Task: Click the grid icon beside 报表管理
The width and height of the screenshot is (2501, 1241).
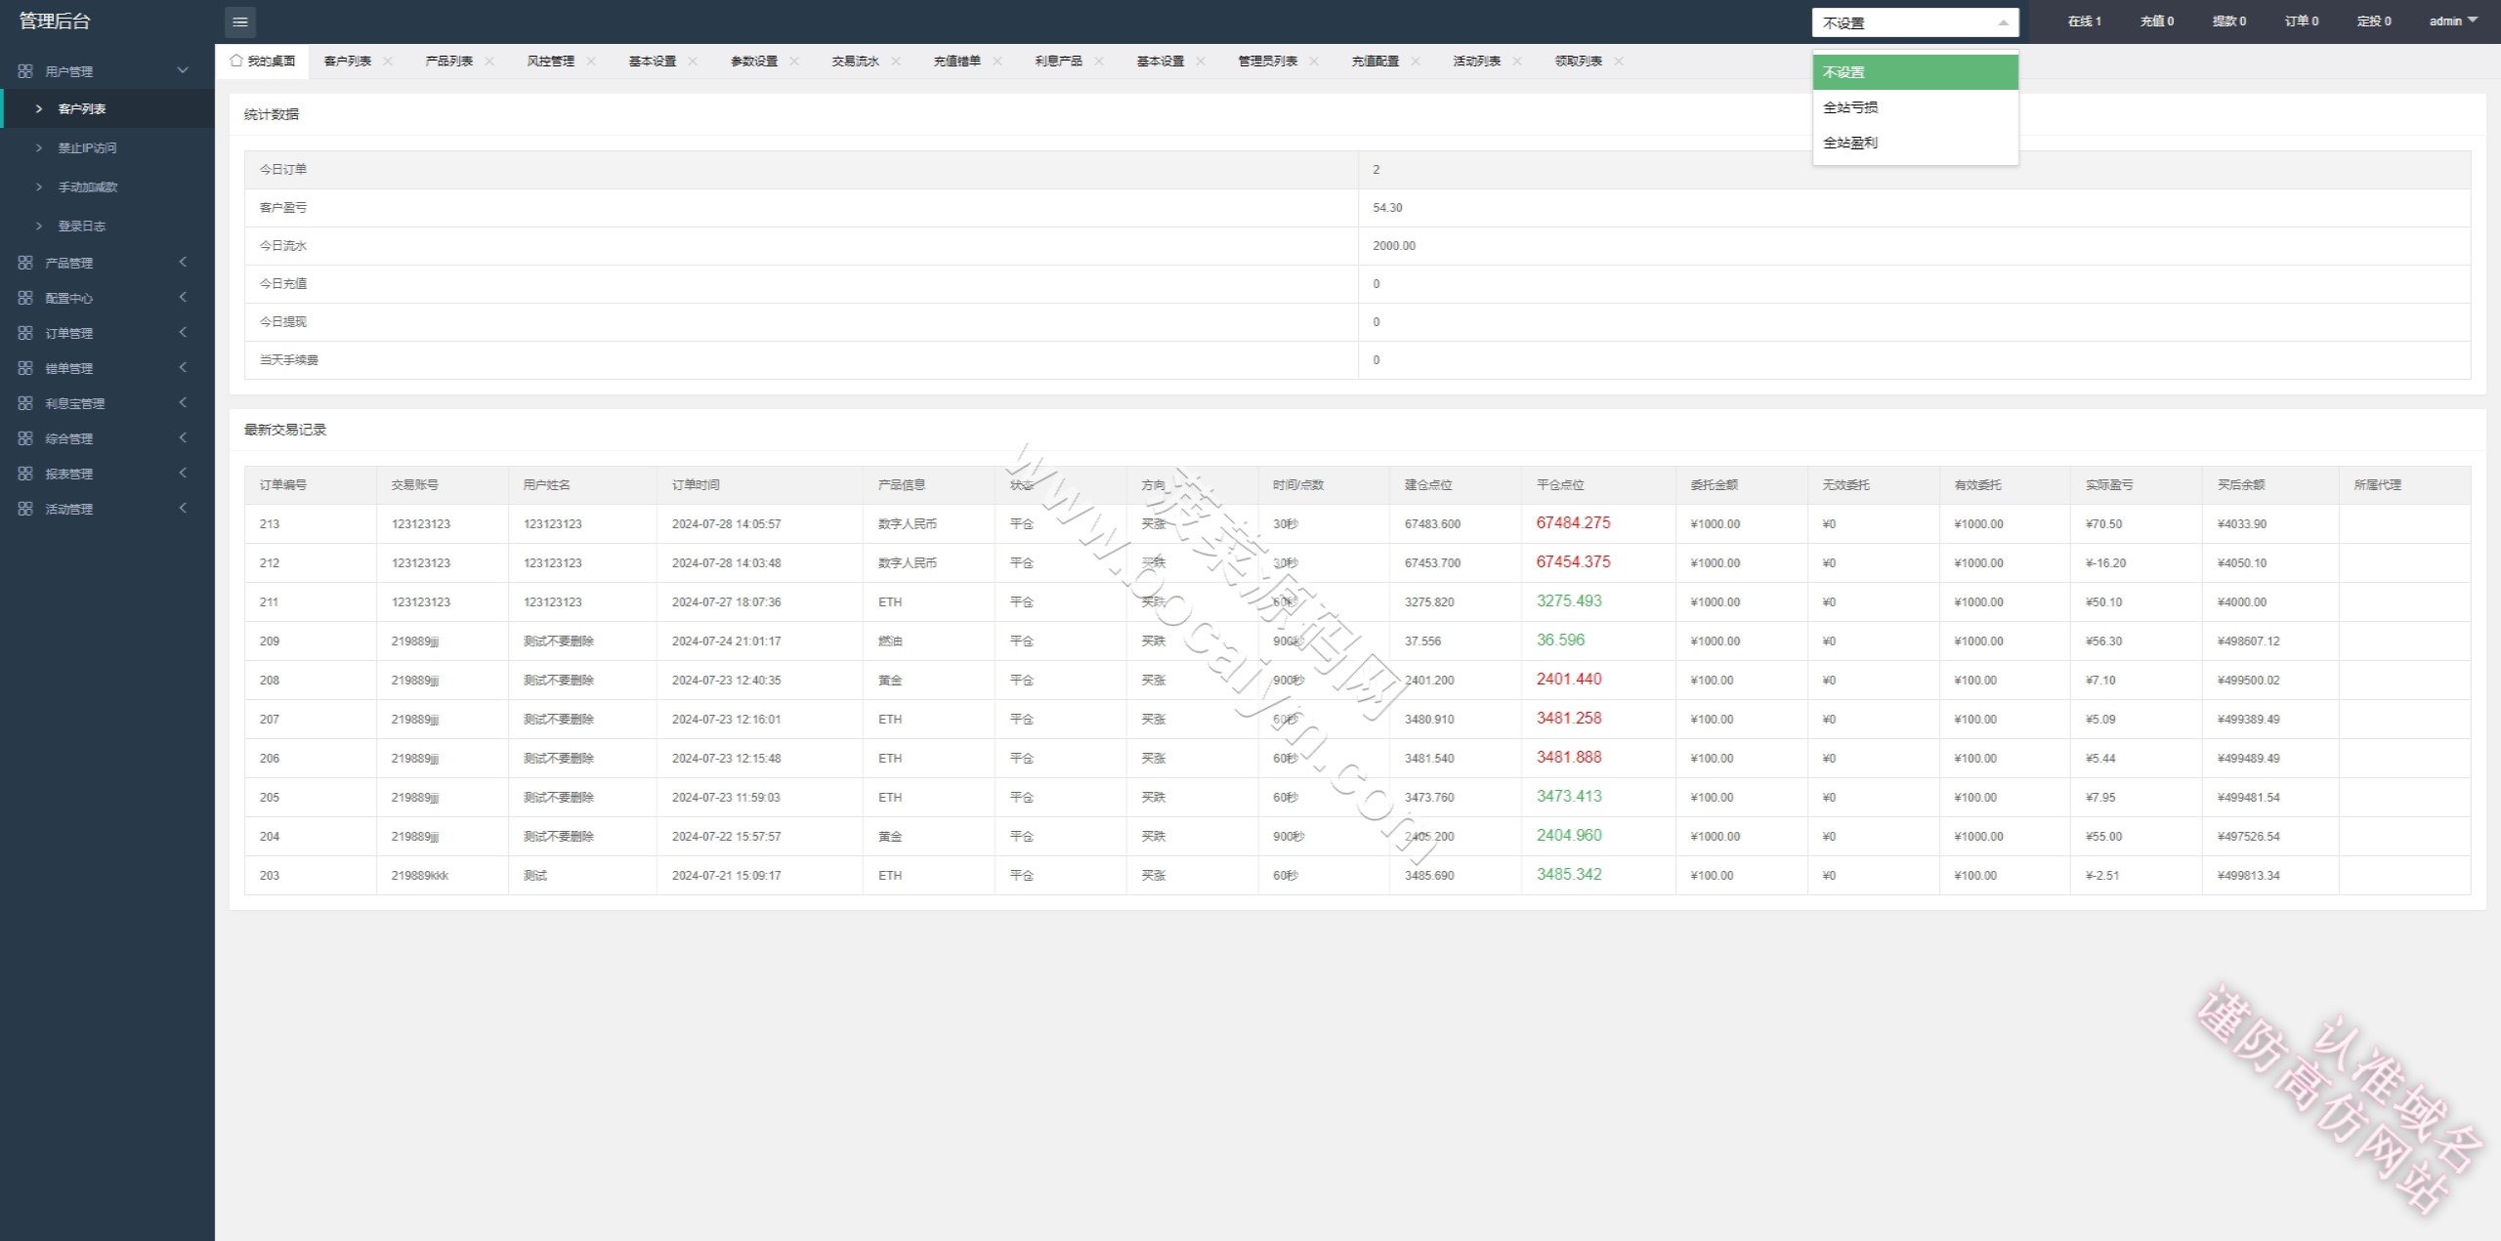Action: (x=25, y=474)
